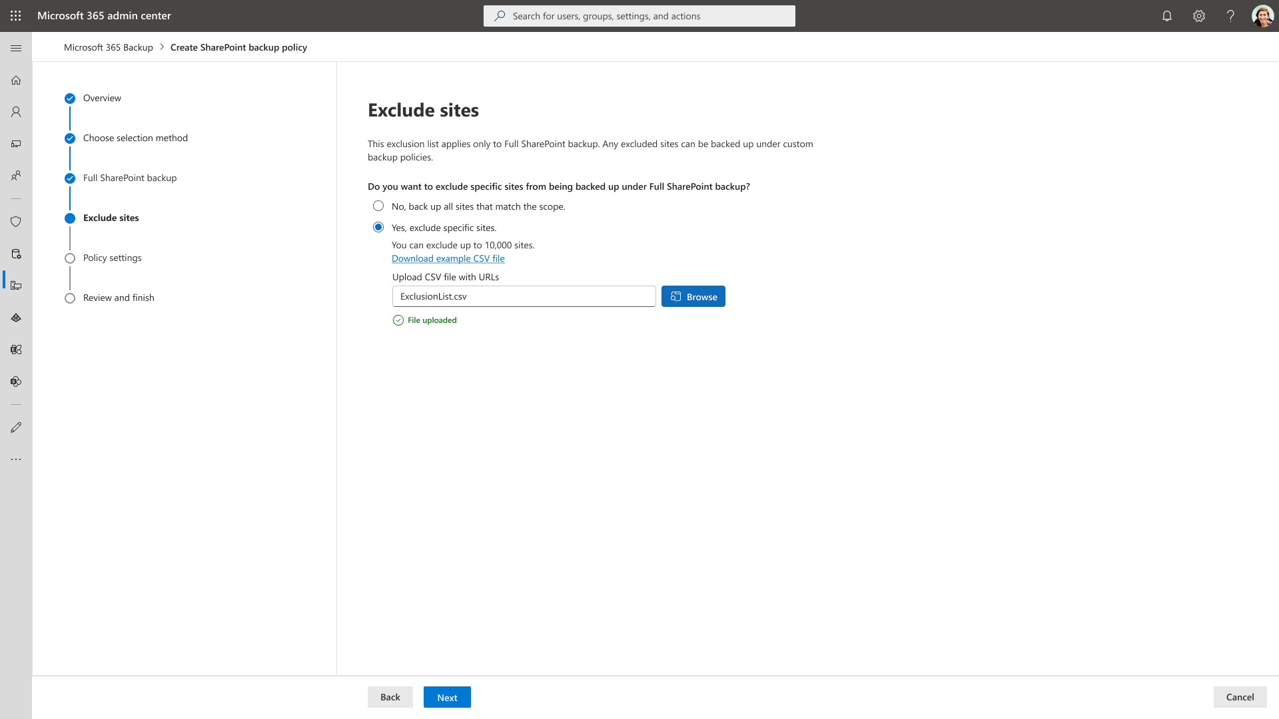Go to Full SharePoint backup step
Image resolution: width=1279 pixels, height=719 pixels.
pyautogui.click(x=130, y=178)
